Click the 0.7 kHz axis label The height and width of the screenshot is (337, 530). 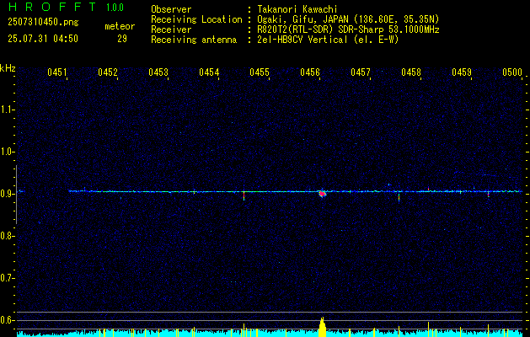point(7,278)
